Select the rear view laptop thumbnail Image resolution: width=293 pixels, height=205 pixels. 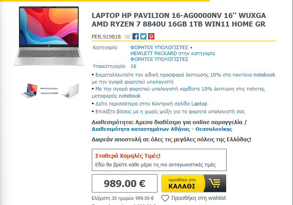click(70, 91)
